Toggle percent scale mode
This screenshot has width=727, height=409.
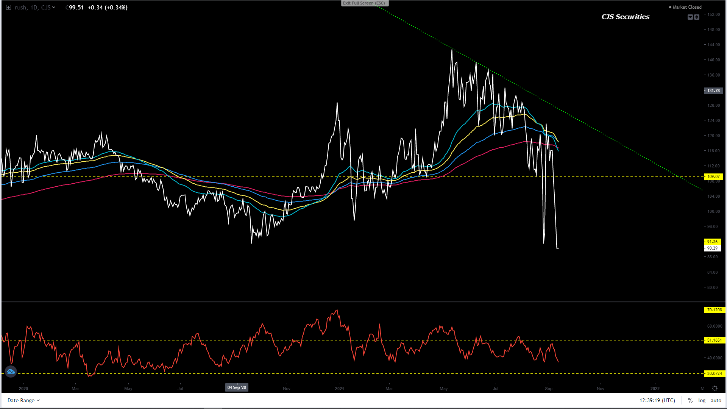690,400
